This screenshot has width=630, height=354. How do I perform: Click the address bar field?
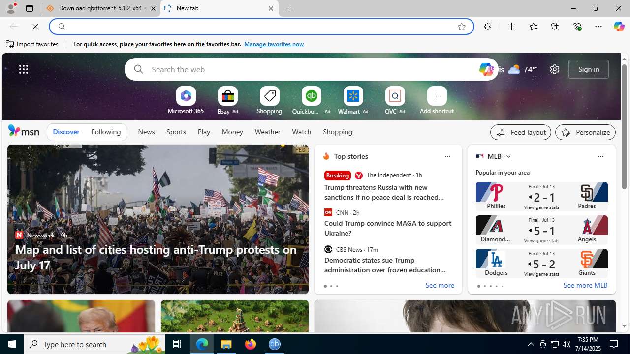point(261,27)
